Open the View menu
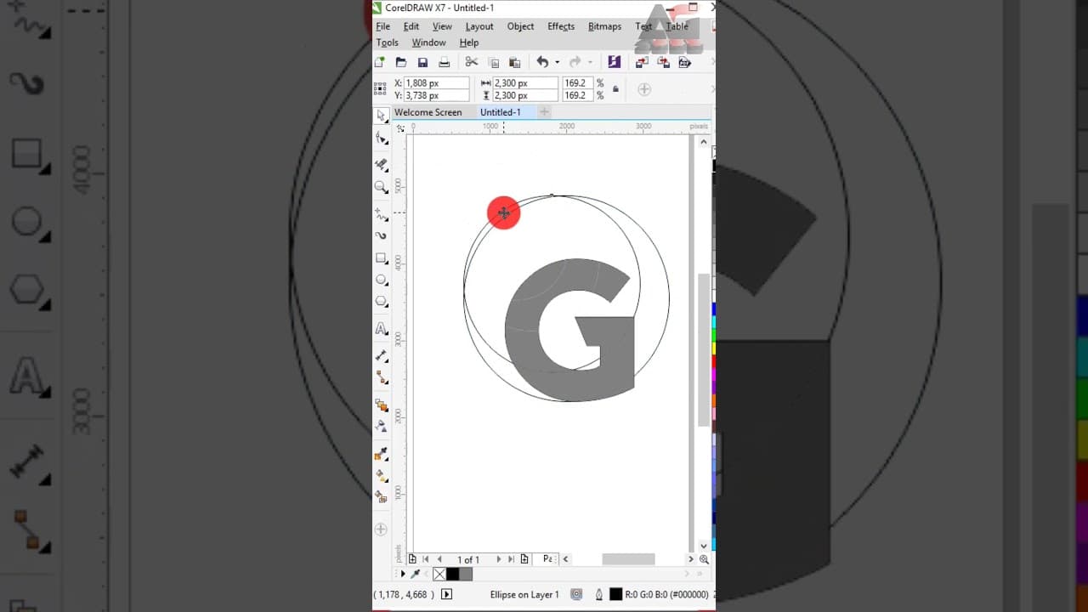Image resolution: width=1088 pixels, height=612 pixels. [x=442, y=26]
